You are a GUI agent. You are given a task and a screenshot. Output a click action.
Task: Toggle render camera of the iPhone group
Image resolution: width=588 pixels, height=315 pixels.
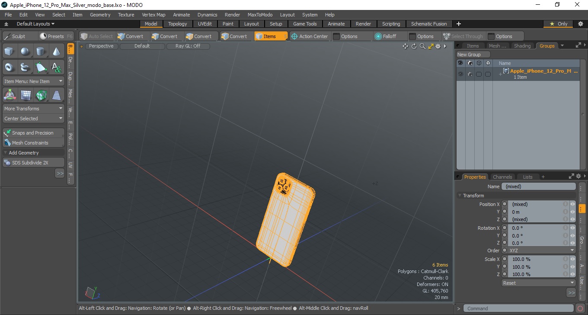tap(470, 74)
